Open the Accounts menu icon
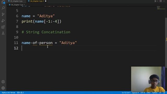167x94 pixels. (x=3, y=82)
